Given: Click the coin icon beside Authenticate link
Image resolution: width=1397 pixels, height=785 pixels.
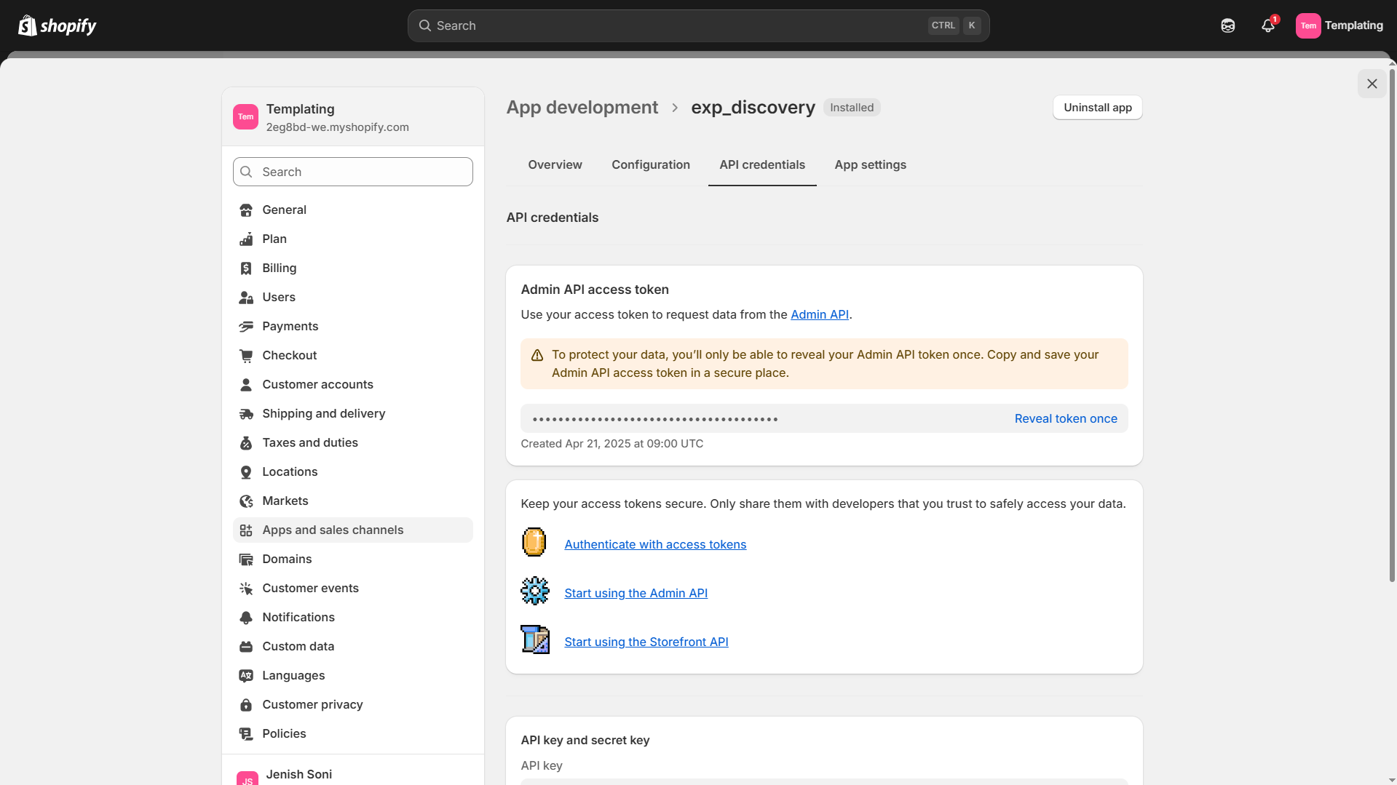Looking at the screenshot, I should tap(534, 543).
